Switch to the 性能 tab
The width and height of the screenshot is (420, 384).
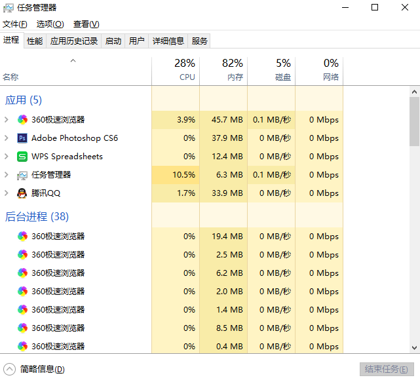pos(35,41)
